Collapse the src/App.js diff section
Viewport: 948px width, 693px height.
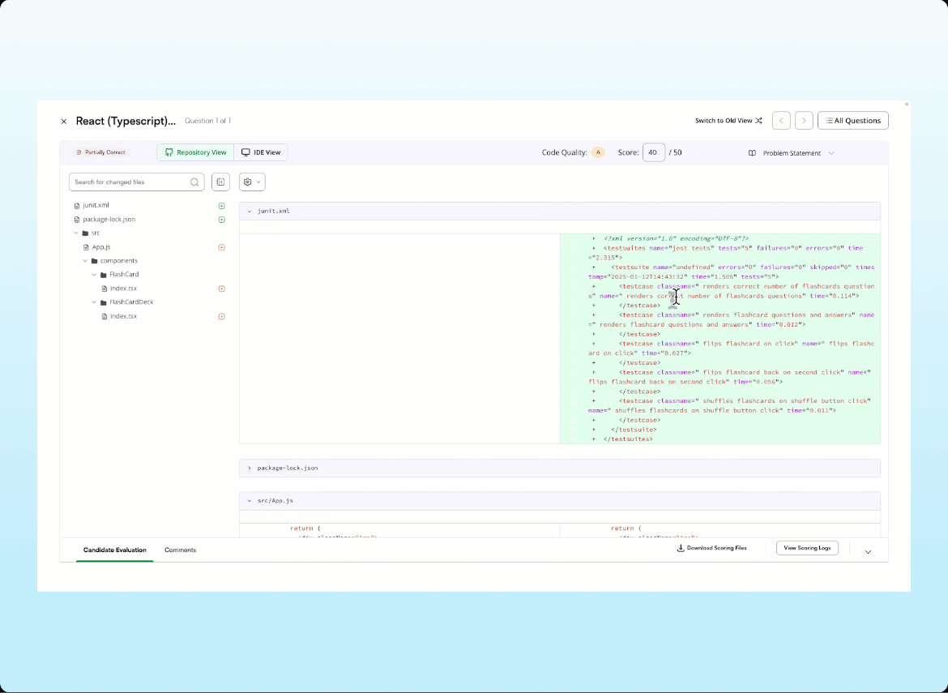click(x=249, y=501)
